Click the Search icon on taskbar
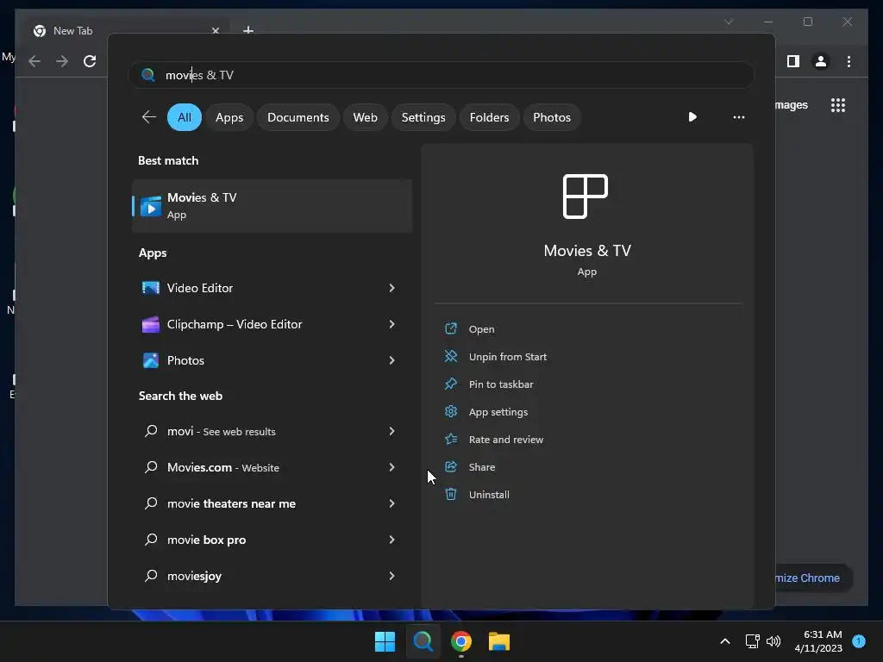 pyautogui.click(x=423, y=641)
